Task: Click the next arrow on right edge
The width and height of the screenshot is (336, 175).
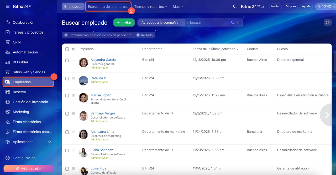Action: (327, 115)
